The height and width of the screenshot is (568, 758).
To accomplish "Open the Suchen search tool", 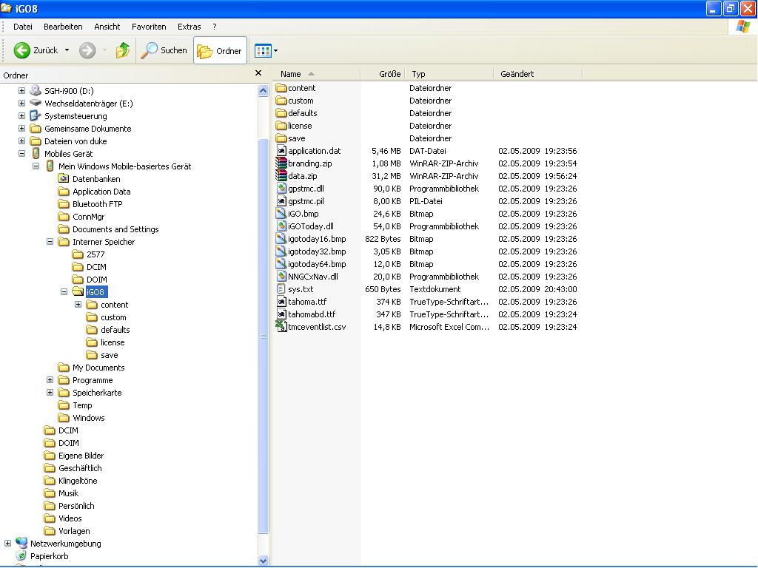I will [x=164, y=50].
